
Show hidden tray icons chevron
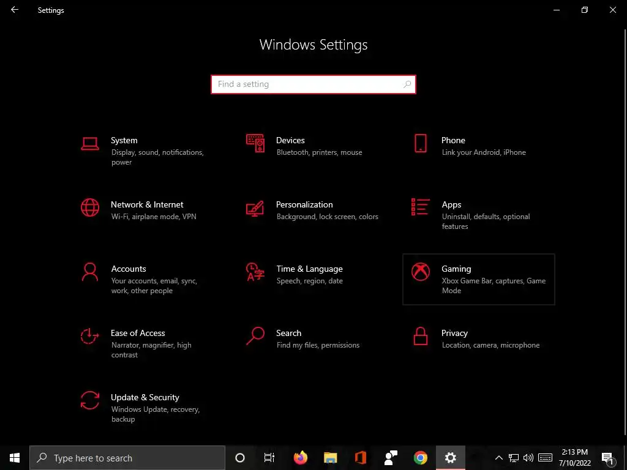[x=498, y=458]
